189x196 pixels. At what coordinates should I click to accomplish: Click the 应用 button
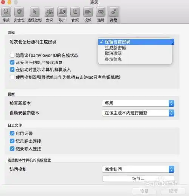pos(173,191)
